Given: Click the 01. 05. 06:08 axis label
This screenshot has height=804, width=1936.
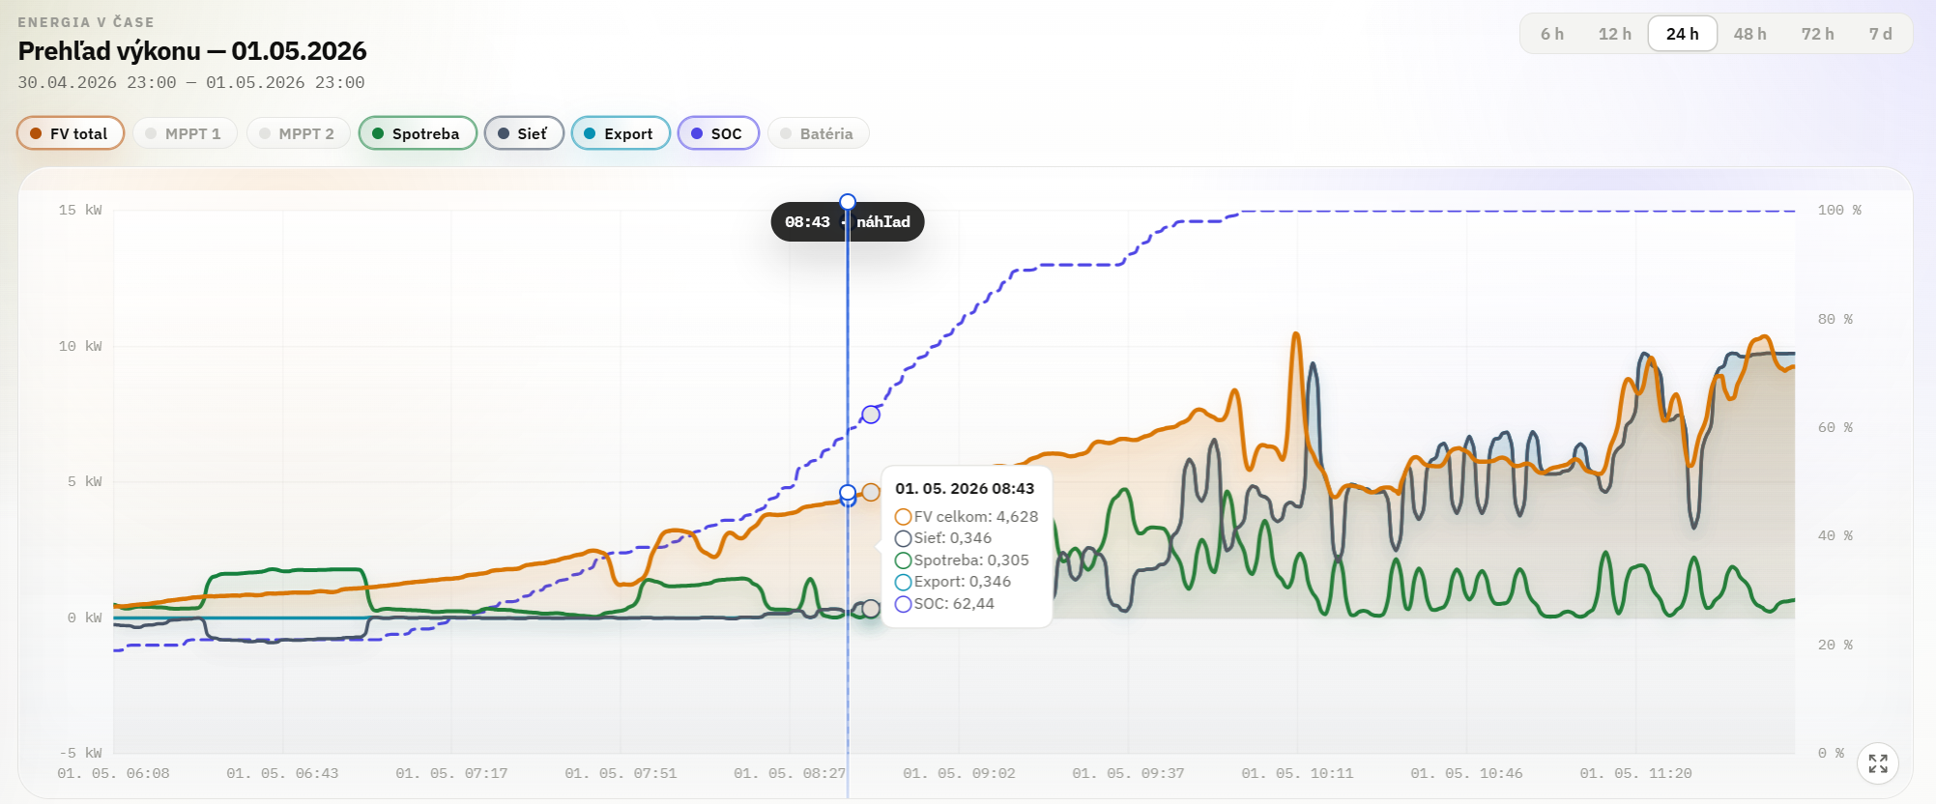Looking at the screenshot, I should pyautogui.click(x=113, y=774).
